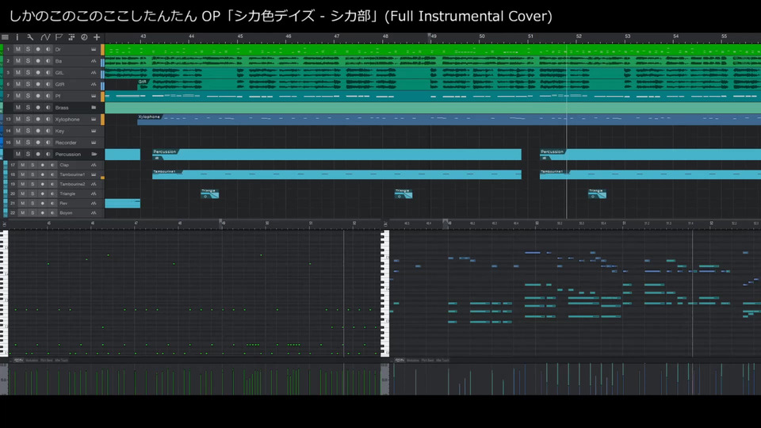Click the keyboard icon on Recorder track
761x428 pixels.
coord(94,142)
